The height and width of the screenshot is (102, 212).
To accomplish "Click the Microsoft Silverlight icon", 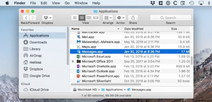I will click(x=79, y=81).
